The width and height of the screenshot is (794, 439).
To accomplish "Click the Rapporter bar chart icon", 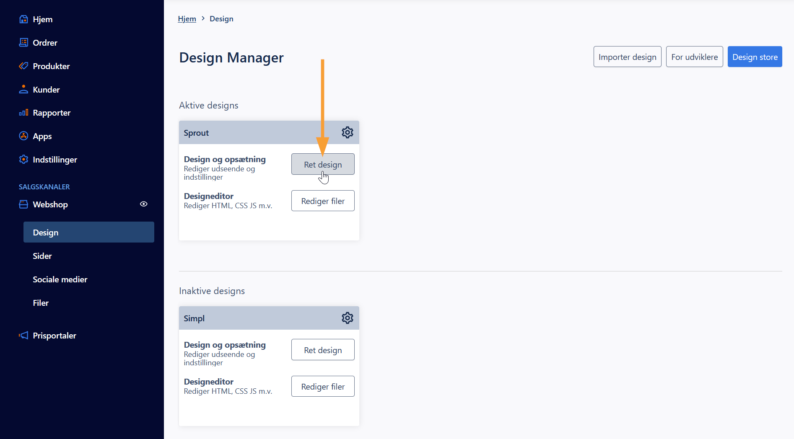I will [x=23, y=113].
